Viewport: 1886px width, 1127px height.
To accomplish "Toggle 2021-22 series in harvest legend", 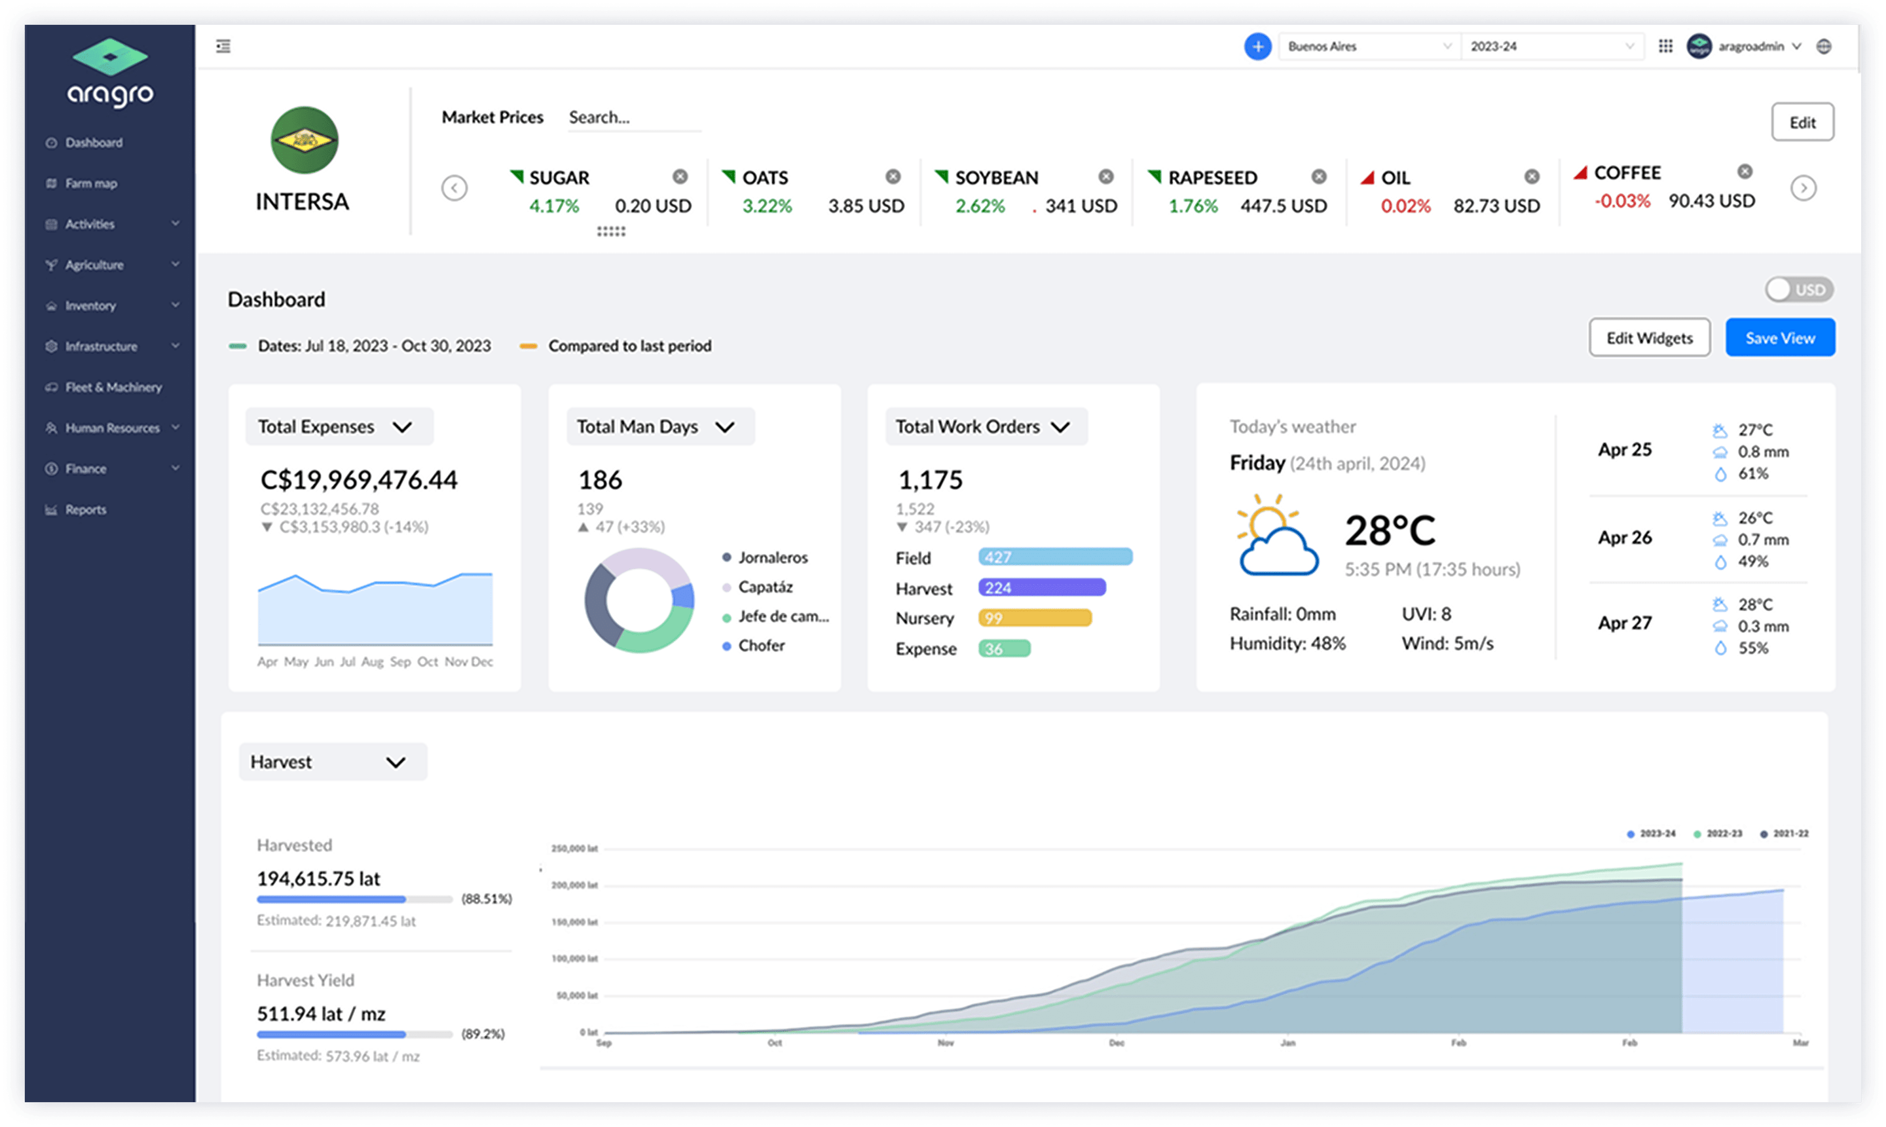I will pyautogui.click(x=1784, y=833).
